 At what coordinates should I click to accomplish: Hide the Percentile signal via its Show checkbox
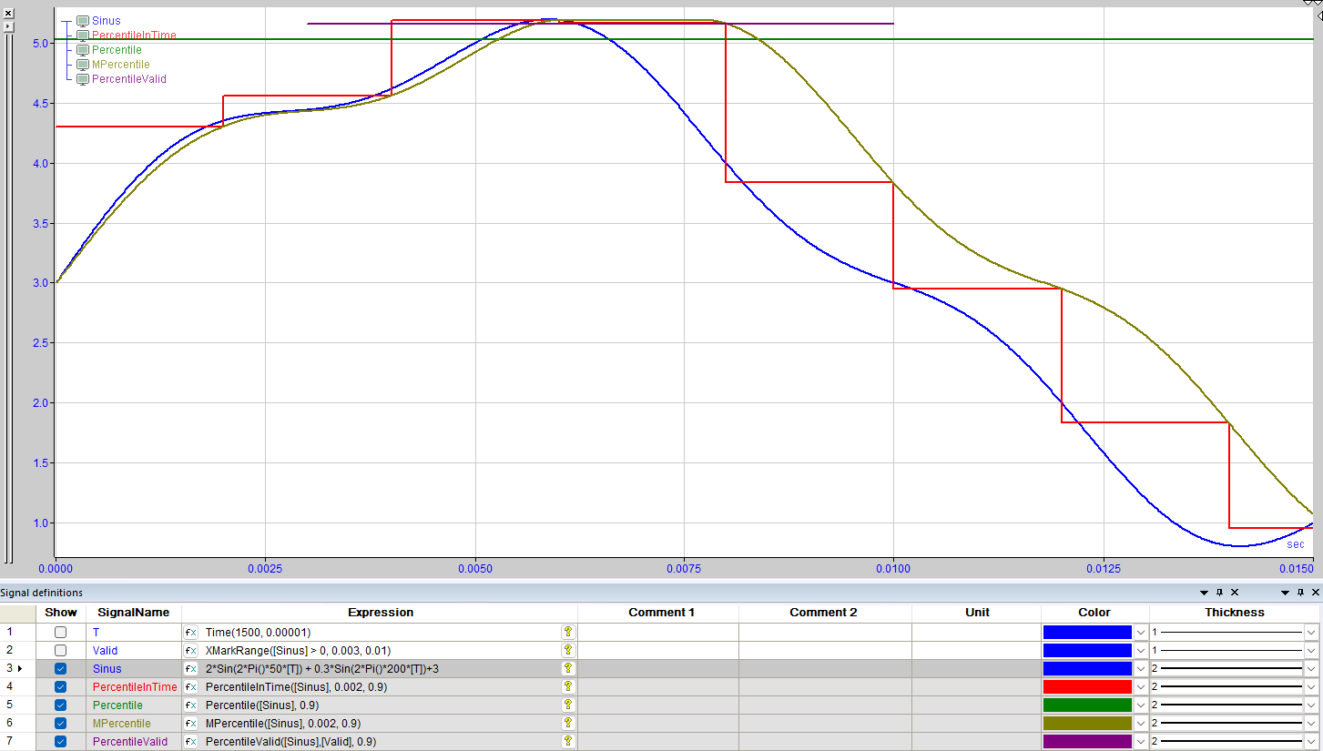coord(60,705)
